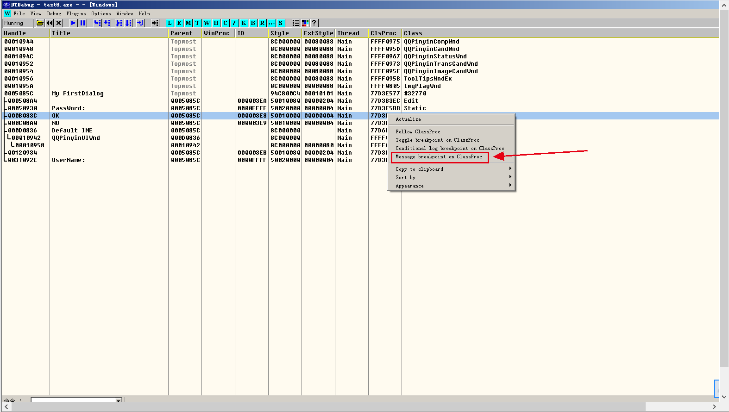Click the Trace into toolbar icon
The height and width of the screenshot is (412, 729).
(x=119, y=23)
